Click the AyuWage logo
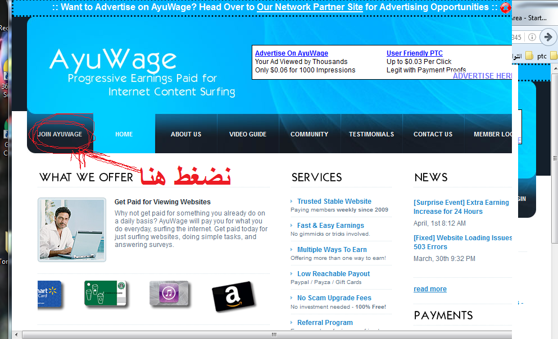The height and width of the screenshot is (339, 558). pos(113,58)
